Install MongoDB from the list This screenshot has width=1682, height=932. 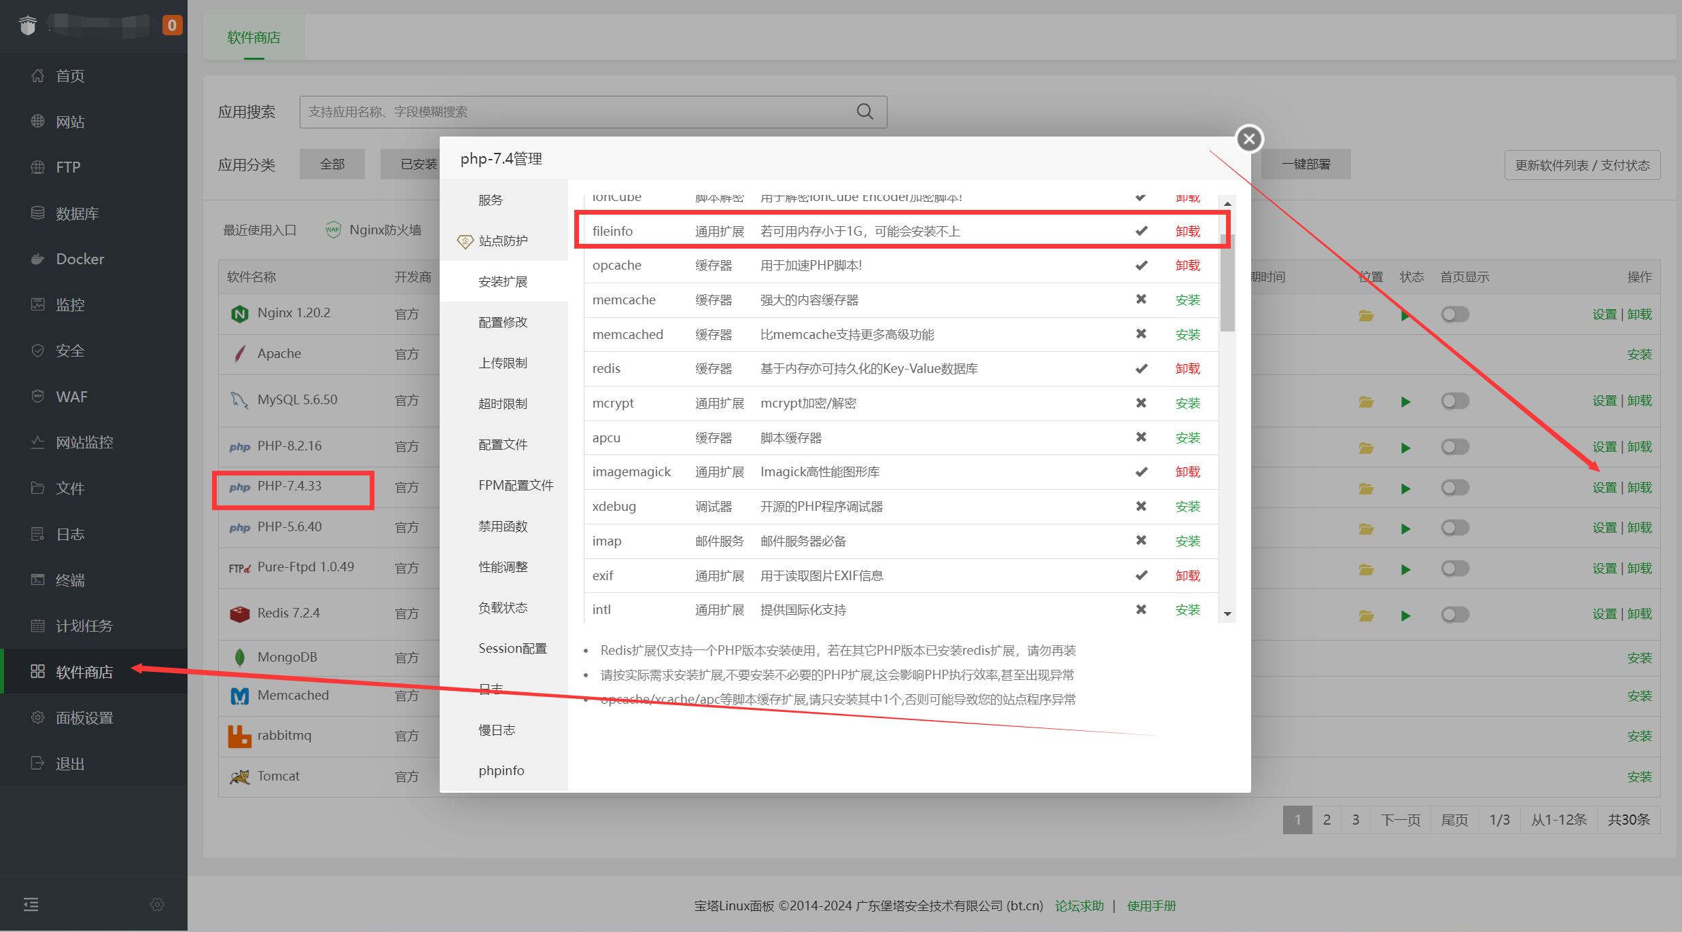[x=1639, y=658]
